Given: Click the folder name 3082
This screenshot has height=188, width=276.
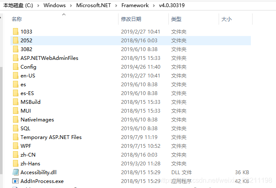Looking at the screenshot, I should coord(26,49).
